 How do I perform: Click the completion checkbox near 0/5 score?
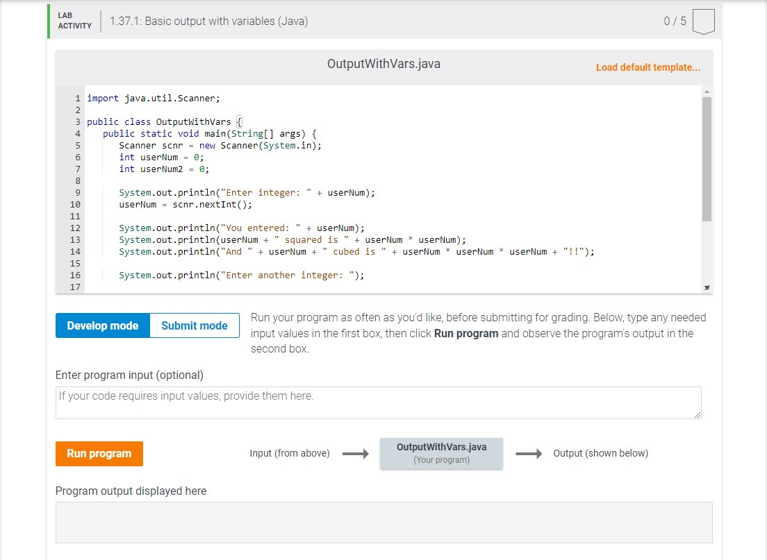[x=704, y=21]
